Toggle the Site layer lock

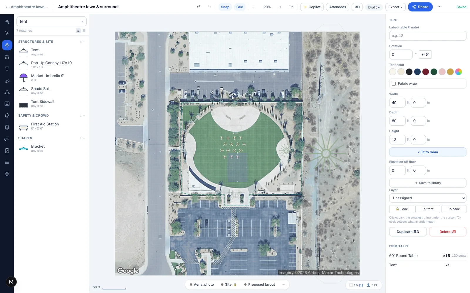point(235,285)
